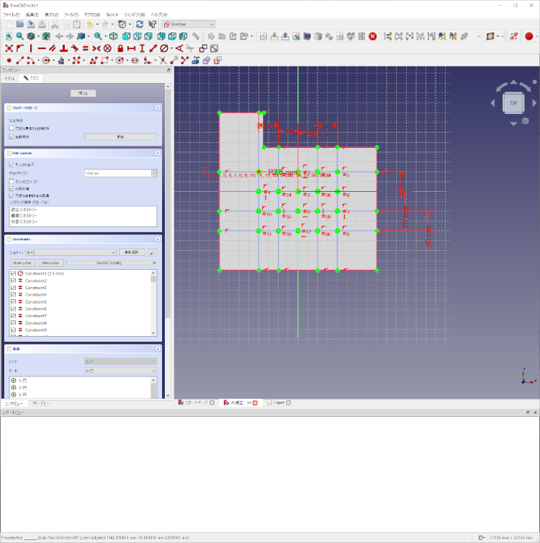
Task: Click the Show Listed button
Action: tap(22, 263)
